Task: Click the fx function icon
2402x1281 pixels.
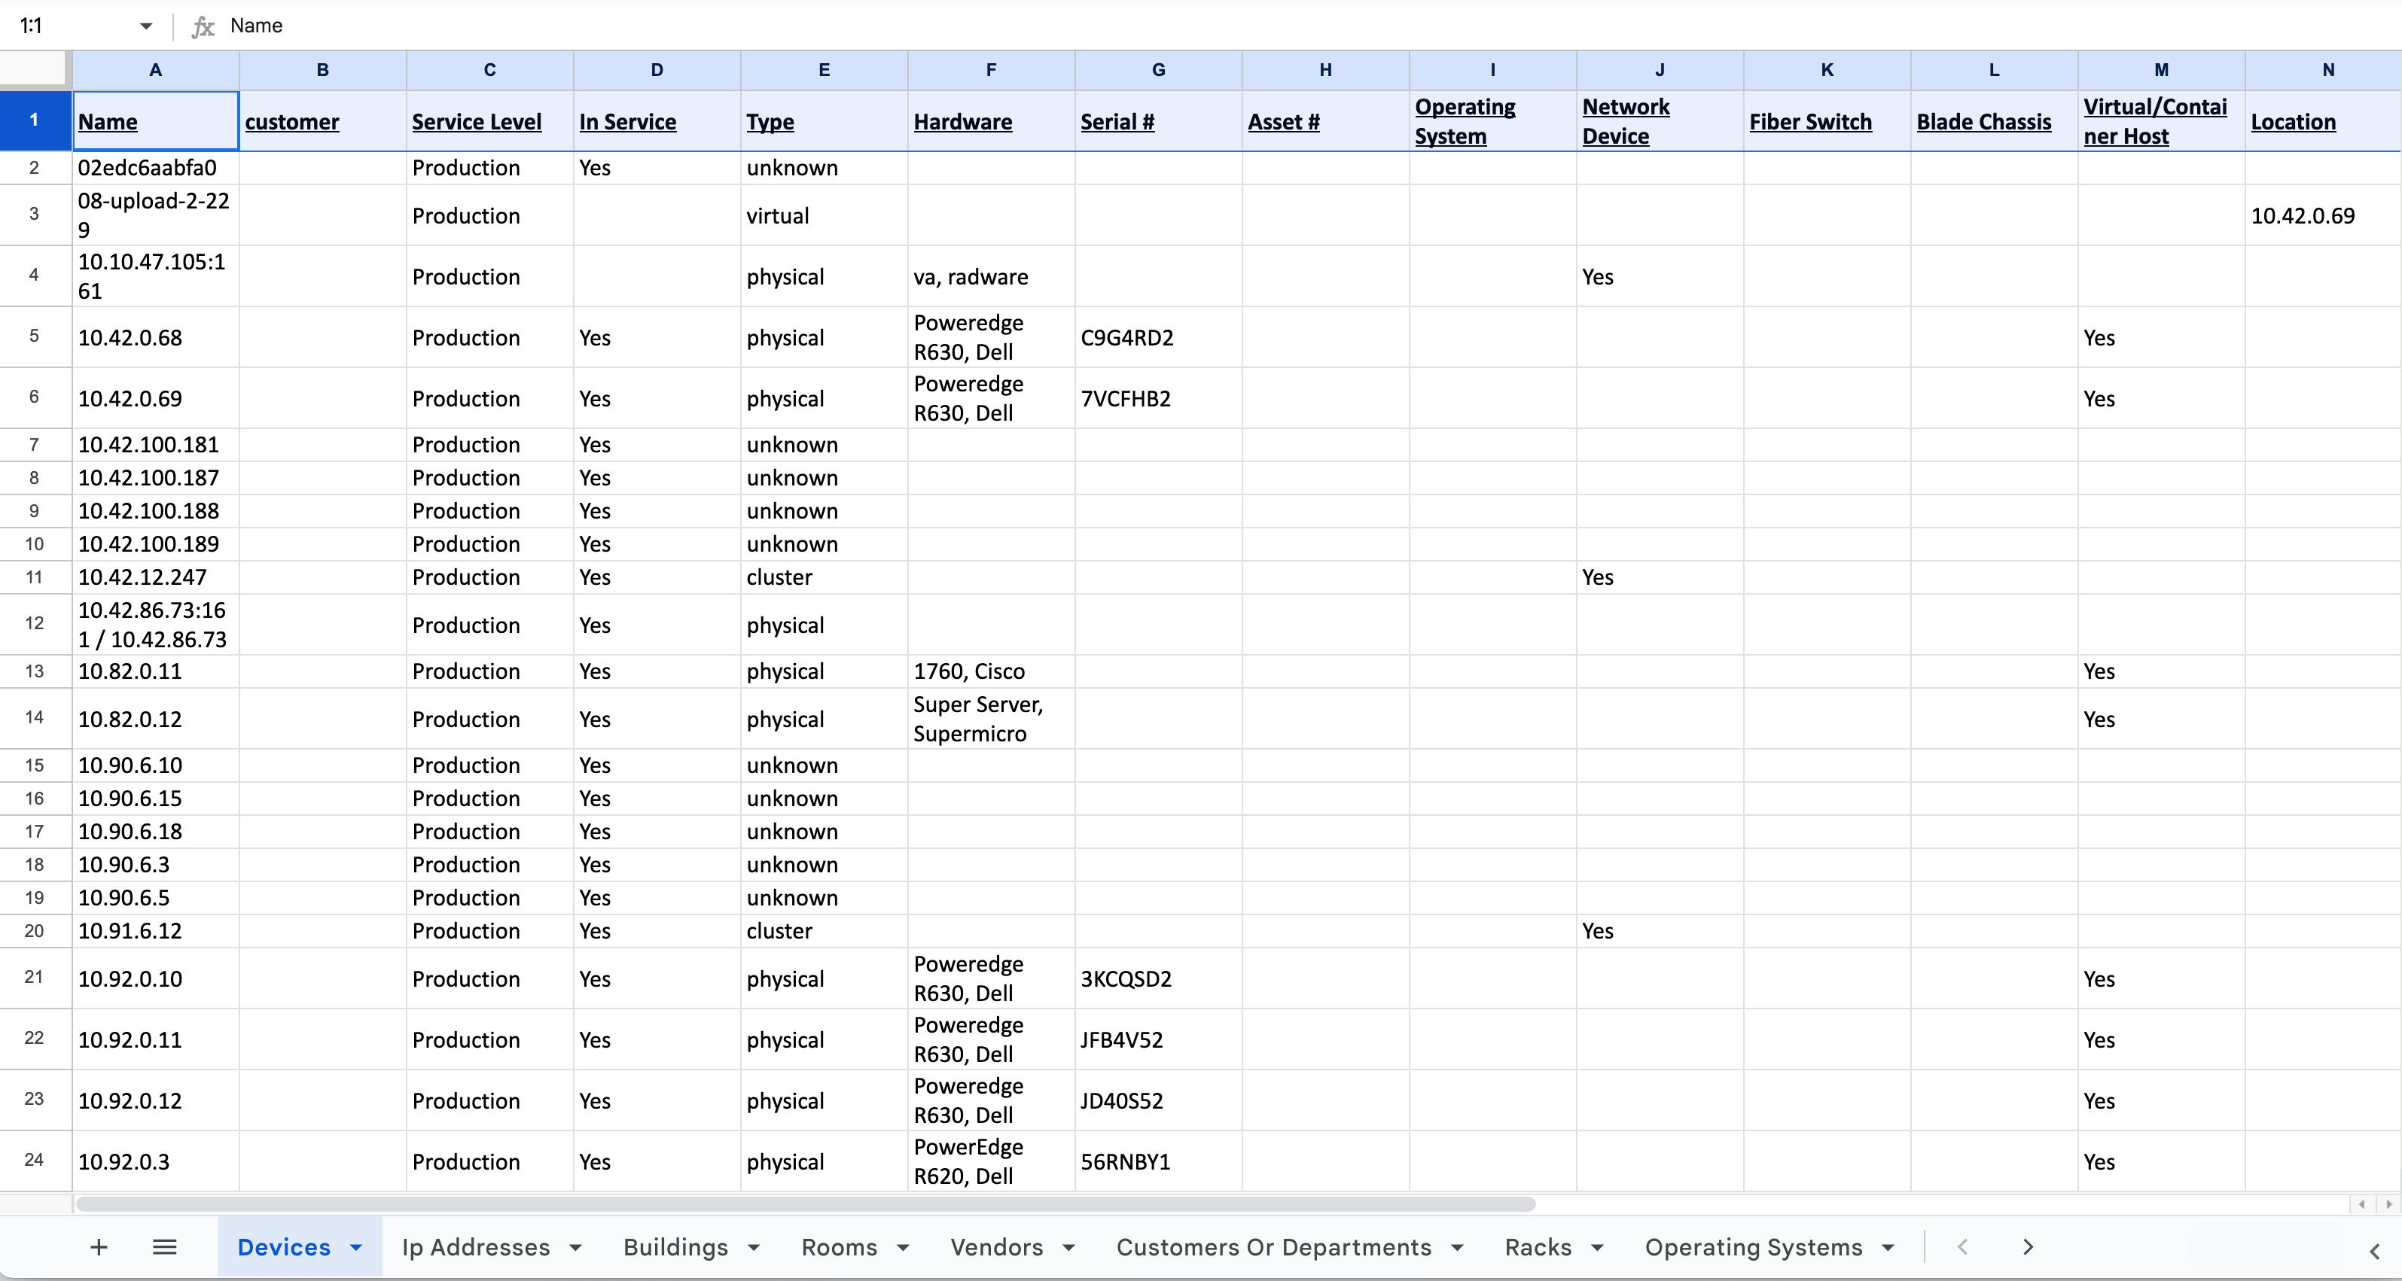Action: 203,26
